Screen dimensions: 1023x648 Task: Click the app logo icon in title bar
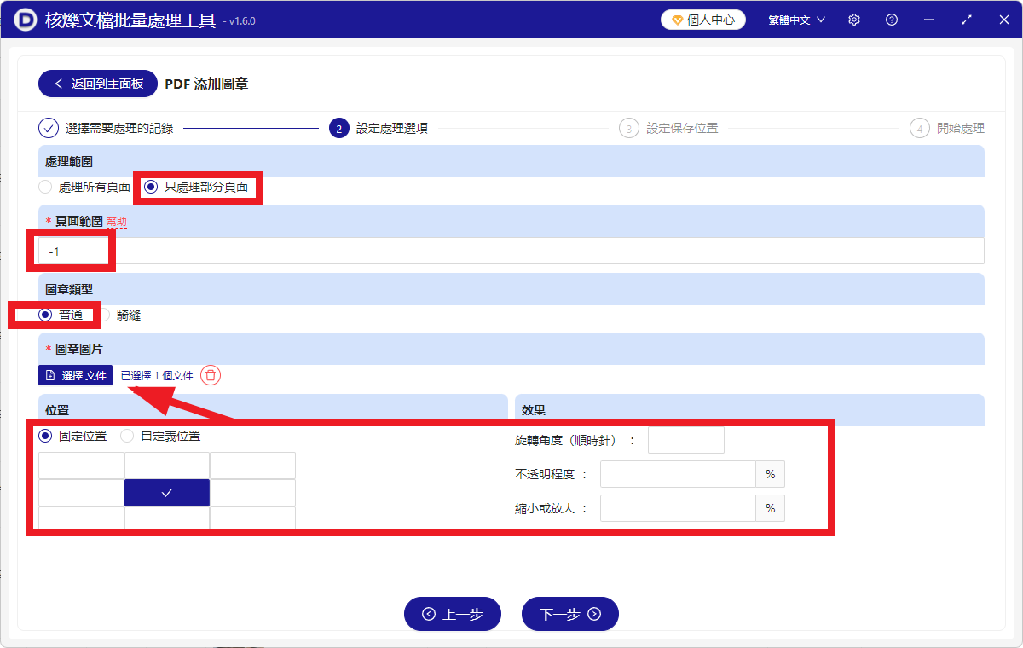(24, 19)
